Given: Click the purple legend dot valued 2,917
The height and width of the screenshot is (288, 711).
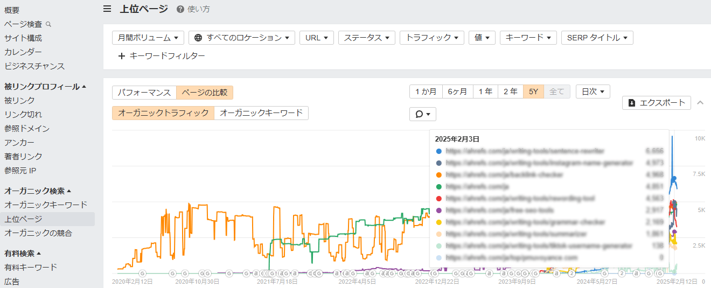Looking at the screenshot, I should point(440,210).
